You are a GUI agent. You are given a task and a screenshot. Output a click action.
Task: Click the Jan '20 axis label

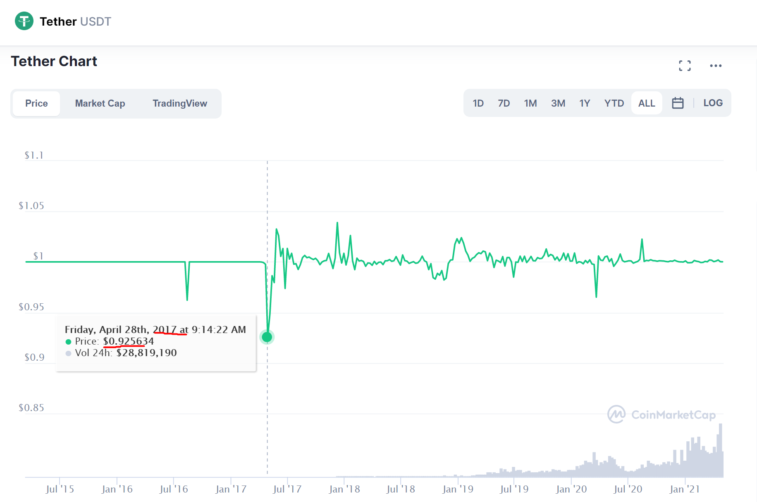click(571, 489)
